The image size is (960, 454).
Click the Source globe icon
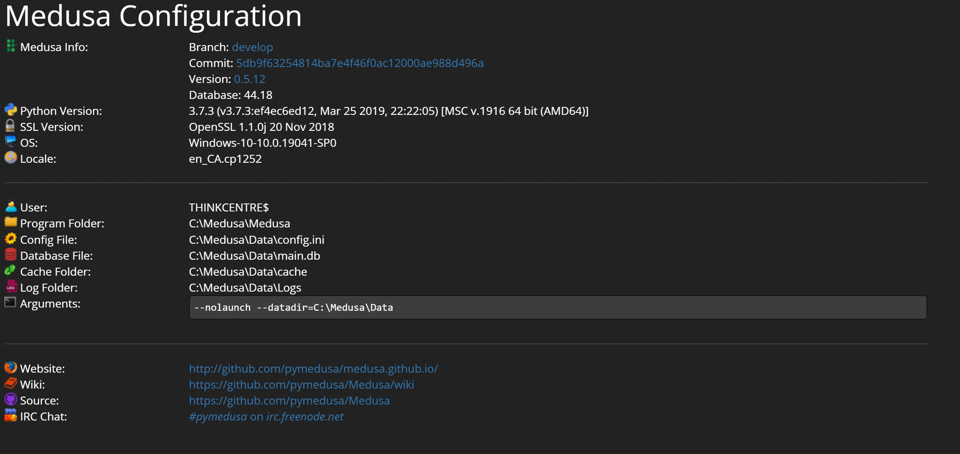[x=10, y=400]
